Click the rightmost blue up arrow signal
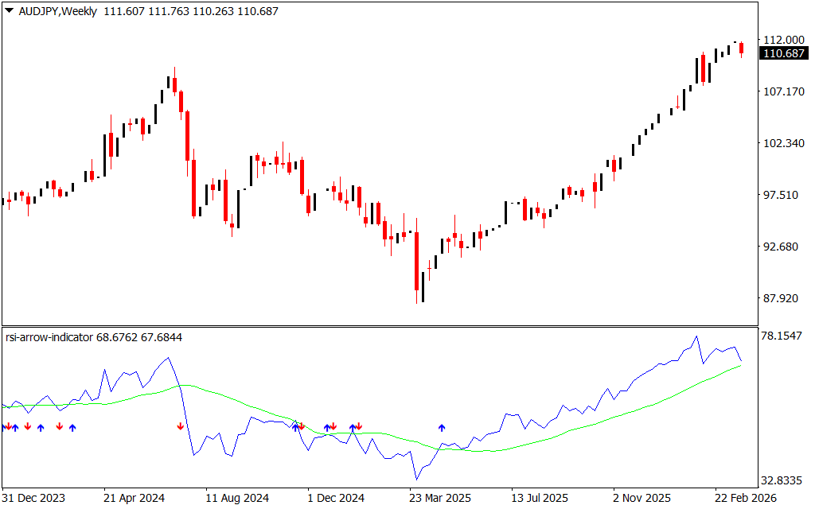Image resolution: width=815 pixels, height=509 pixels. (442, 428)
